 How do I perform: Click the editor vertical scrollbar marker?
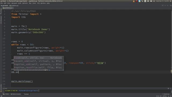171,71
